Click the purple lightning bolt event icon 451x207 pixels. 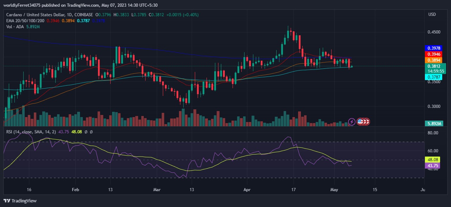coord(352,122)
